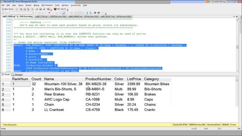Cancel the executing query (red stop)
This screenshot has width=242, height=136.
(x=49, y=13)
